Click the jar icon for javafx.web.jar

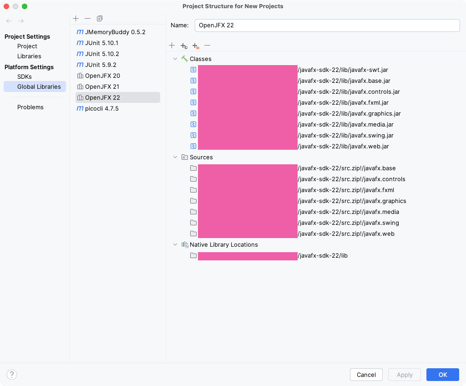193,146
